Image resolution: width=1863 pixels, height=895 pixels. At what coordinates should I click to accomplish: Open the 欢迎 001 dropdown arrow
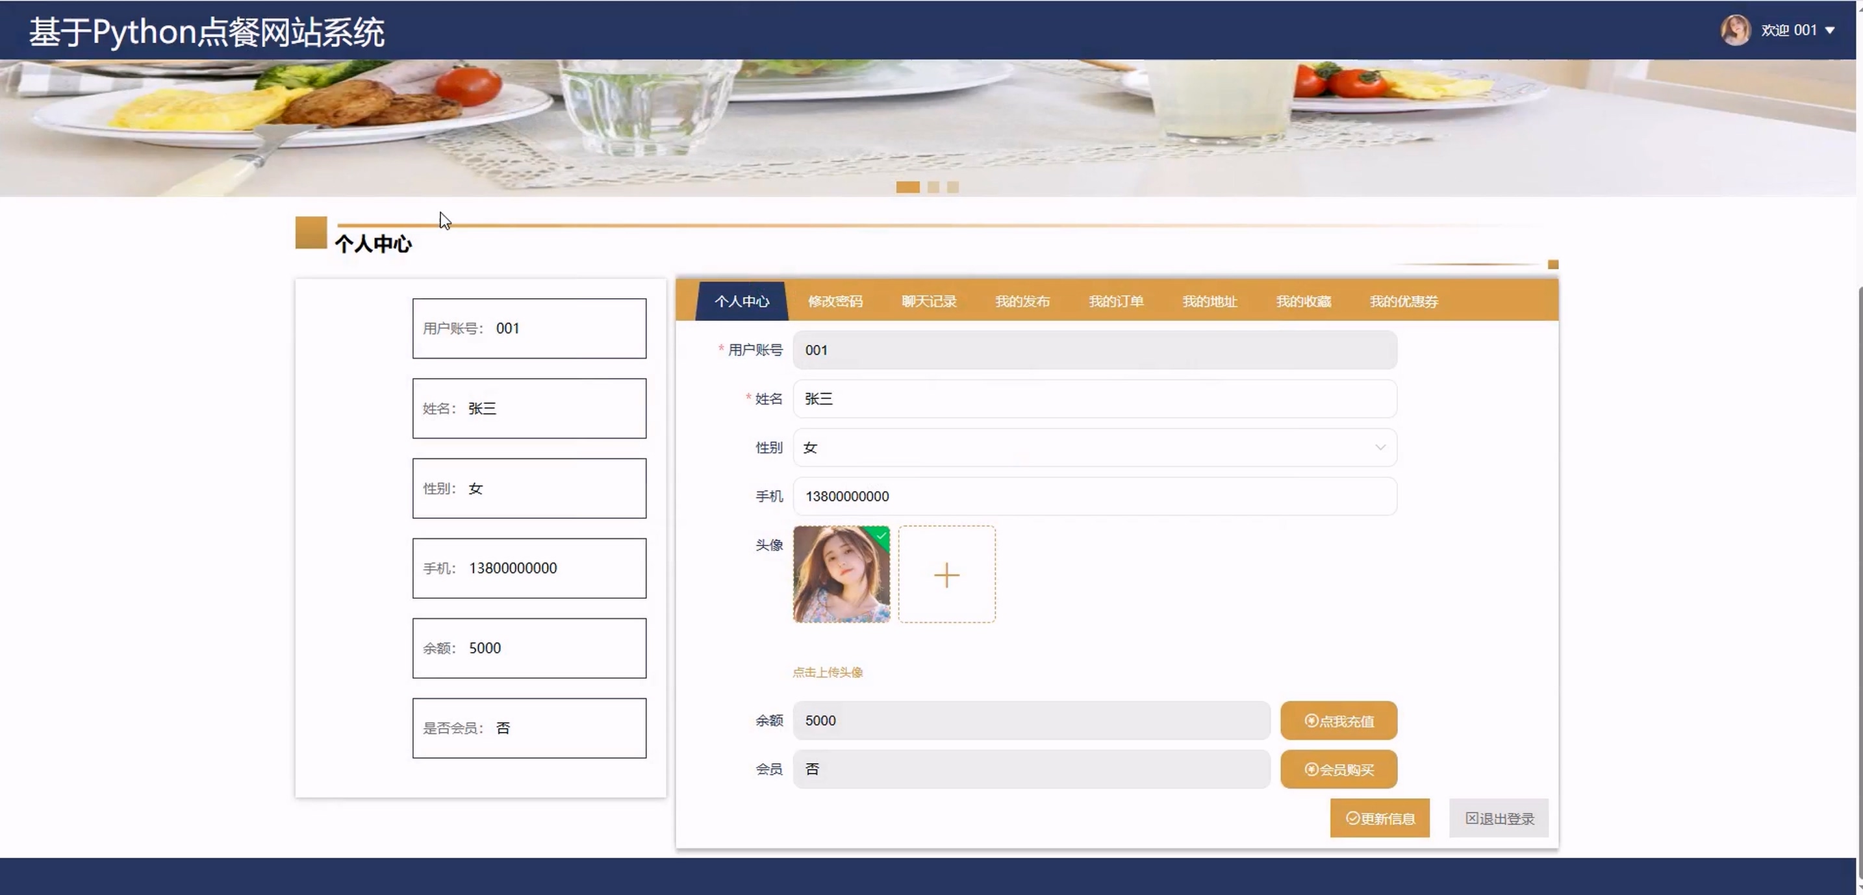pos(1830,31)
